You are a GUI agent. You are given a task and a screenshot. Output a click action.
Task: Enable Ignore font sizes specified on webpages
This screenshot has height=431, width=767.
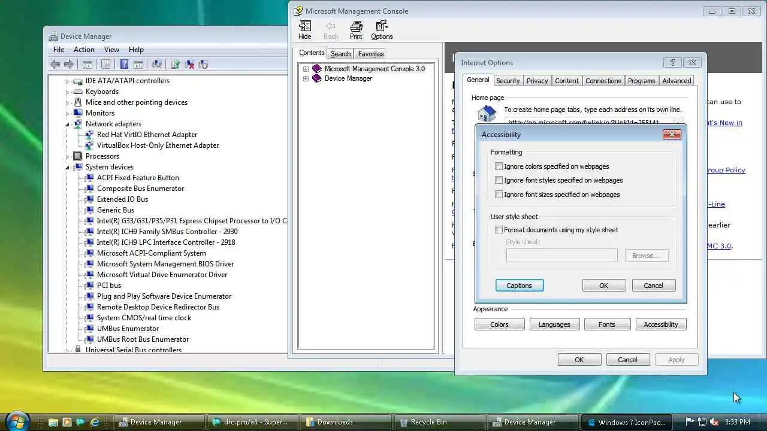click(499, 195)
